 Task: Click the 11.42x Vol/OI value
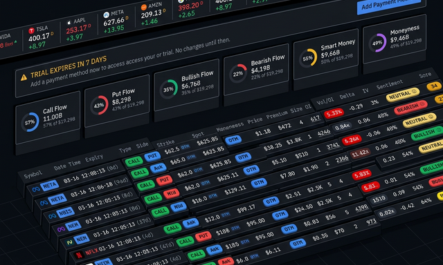(360, 153)
